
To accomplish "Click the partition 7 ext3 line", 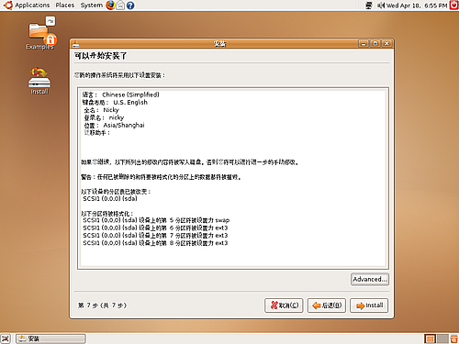I will pos(155,236).
